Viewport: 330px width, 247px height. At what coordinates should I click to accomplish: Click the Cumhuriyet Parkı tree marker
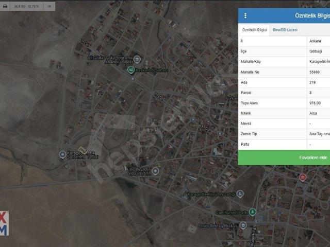pyautogui.click(x=252, y=212)
